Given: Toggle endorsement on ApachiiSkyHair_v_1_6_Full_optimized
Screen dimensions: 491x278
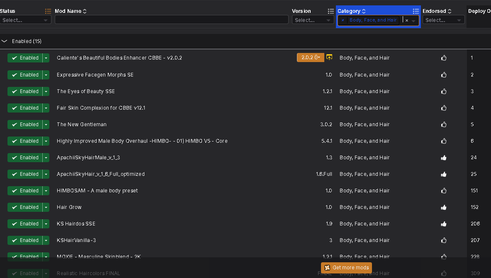Looking at the screenshot, I should (443, 174).
